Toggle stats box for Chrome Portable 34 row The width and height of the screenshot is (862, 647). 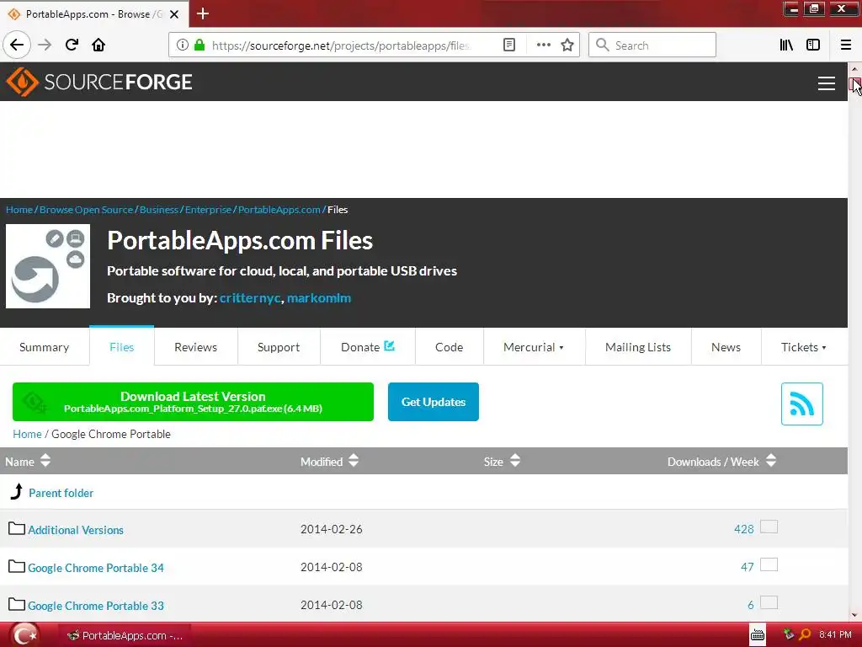point(769,565)
